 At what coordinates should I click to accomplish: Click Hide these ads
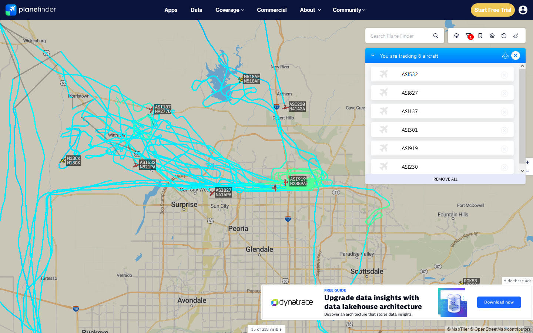[x=517, y=281]
